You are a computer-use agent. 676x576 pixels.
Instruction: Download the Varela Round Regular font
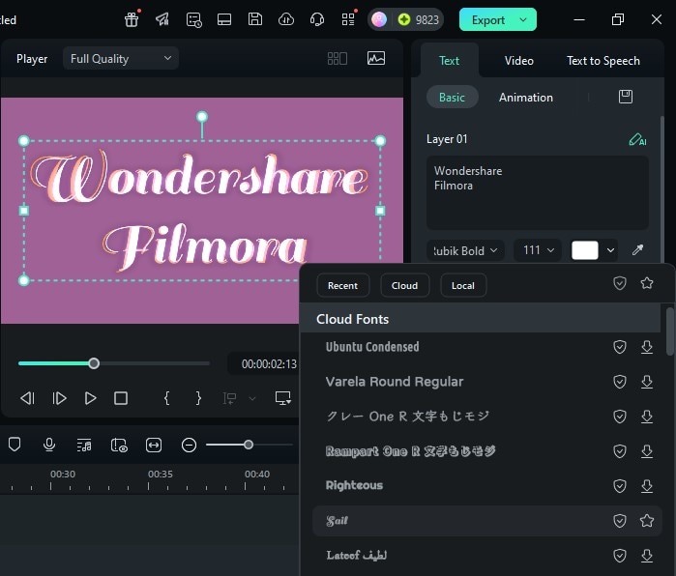(x=647, y=382)
